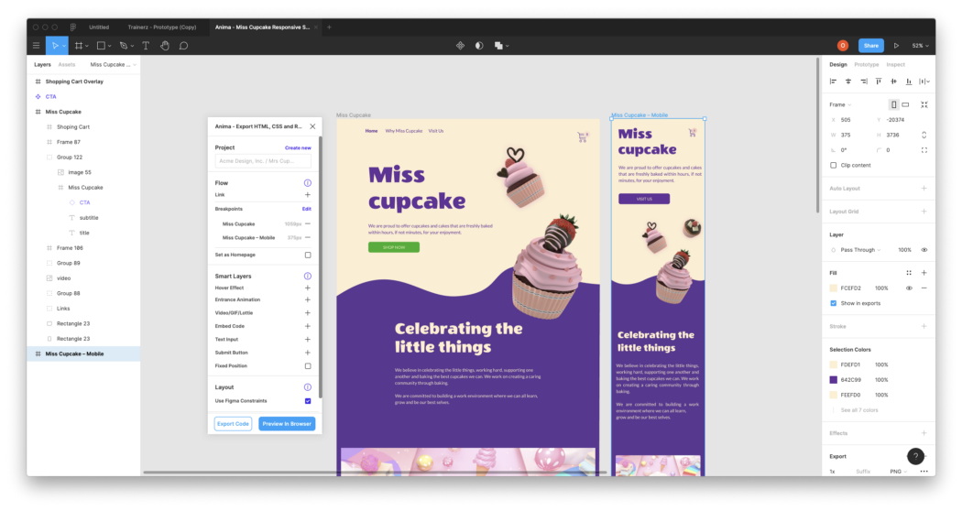Toggle the Show in exports checkbox
The width and height of the screenshot is (962, 511).
click(833, 303)
